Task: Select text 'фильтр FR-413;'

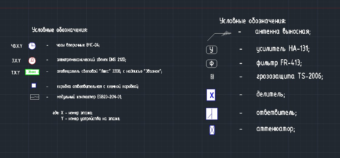Action: [x=279, y=63]
